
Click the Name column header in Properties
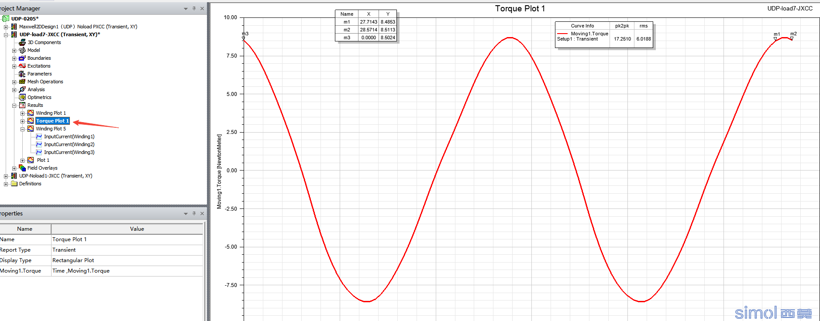coord(25,229)
